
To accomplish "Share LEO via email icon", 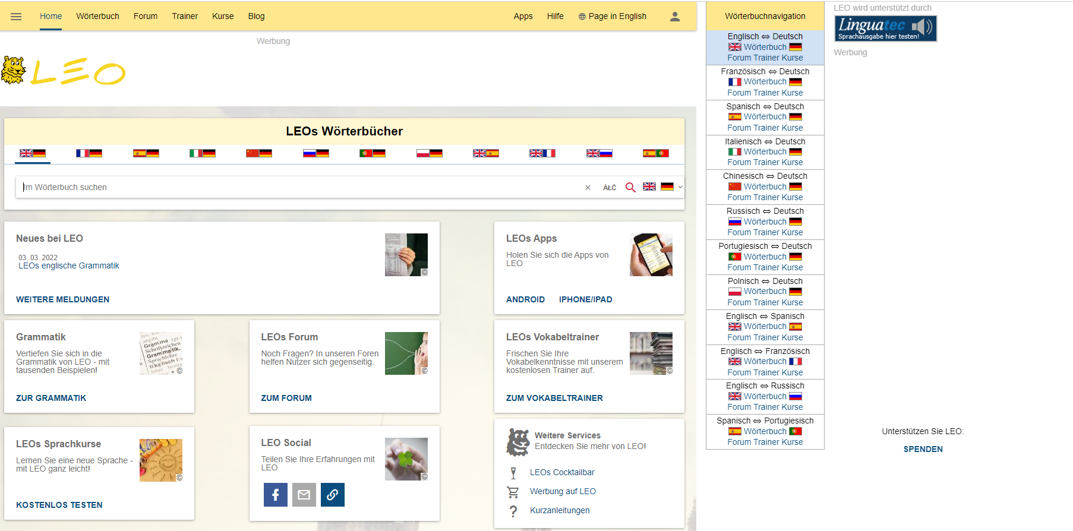I will 304,495.
